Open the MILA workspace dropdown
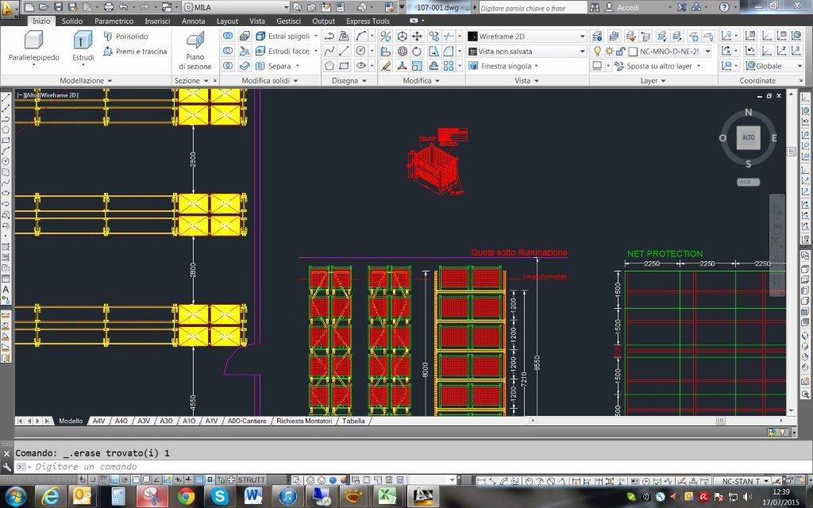813x508 pixels. [x=236, y=7]
